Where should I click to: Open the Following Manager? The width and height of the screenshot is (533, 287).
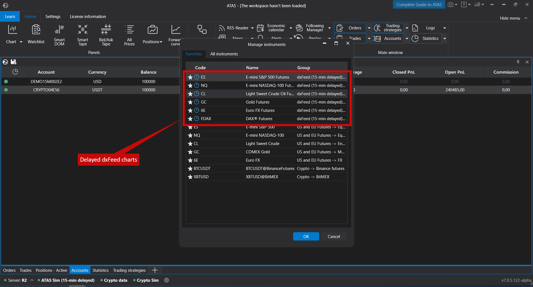pos(310,28)
